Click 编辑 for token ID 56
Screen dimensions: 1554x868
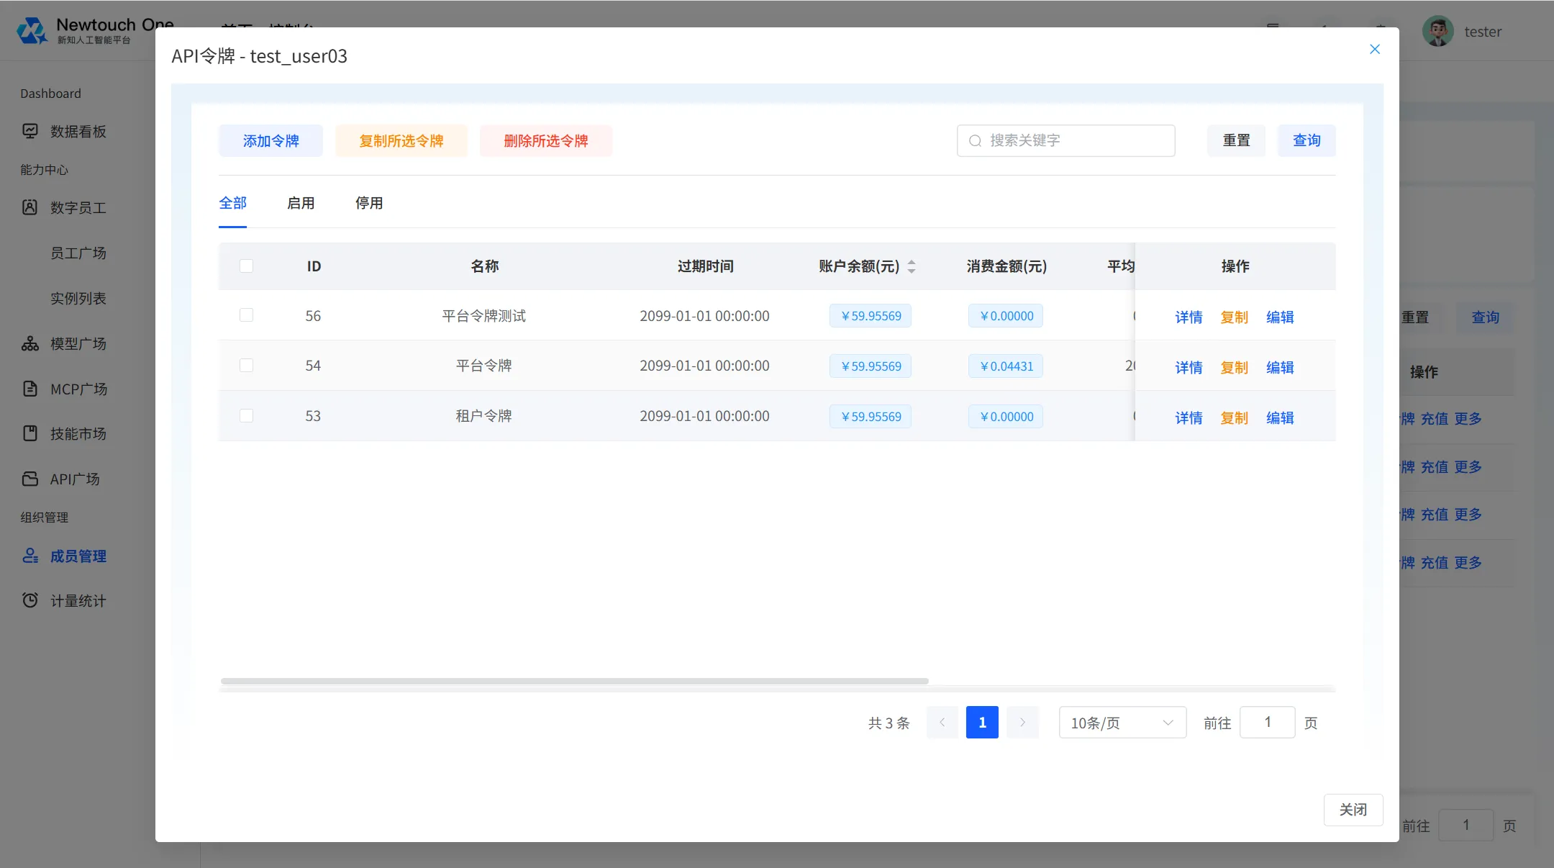1280,317
